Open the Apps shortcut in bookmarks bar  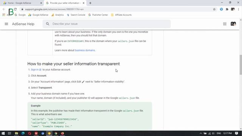[x=6, y=15]
